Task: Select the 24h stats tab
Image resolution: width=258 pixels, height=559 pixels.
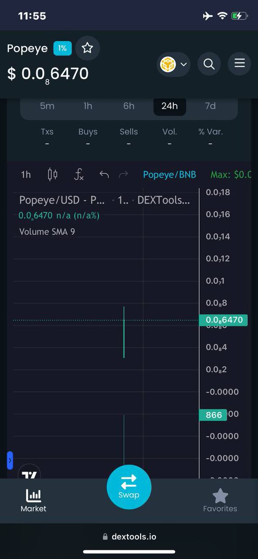Action: (170, 106)
